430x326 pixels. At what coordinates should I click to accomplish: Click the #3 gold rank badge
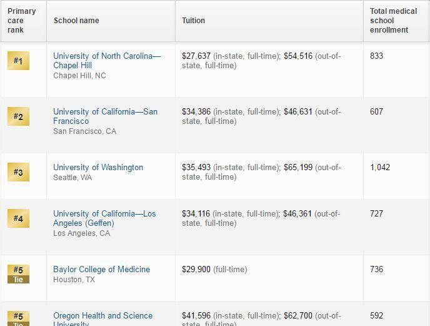[x=18, y=172]
